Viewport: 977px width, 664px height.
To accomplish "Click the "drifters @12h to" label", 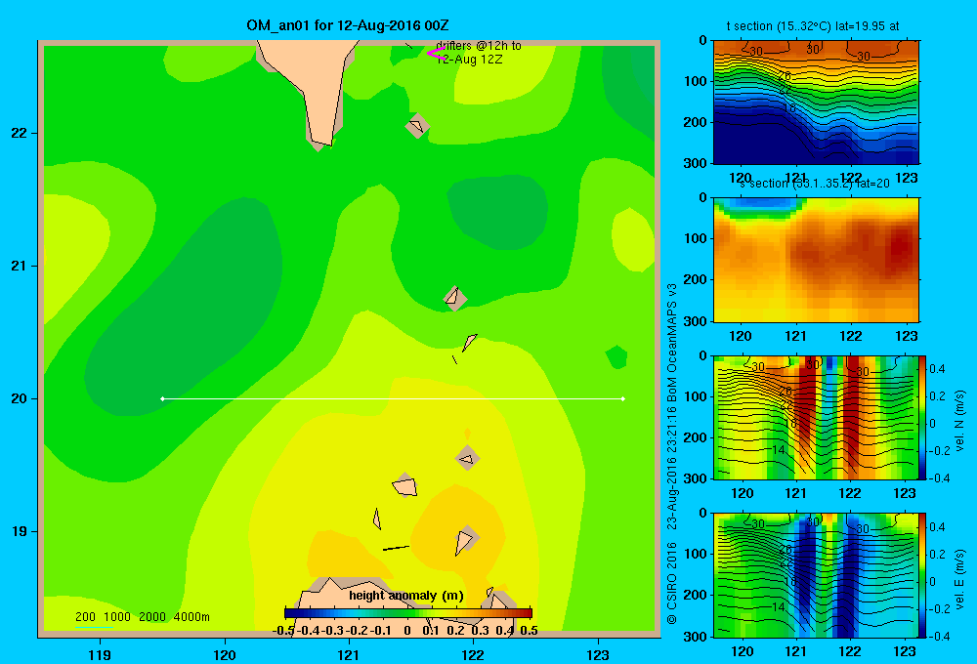I will tap(479, 46).
